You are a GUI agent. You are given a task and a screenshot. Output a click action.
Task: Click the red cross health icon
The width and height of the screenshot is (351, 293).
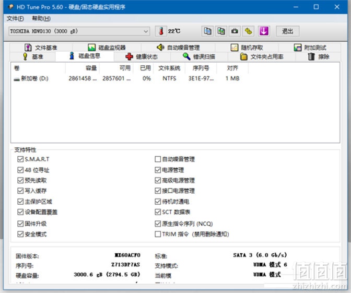(x=129, y=56)
